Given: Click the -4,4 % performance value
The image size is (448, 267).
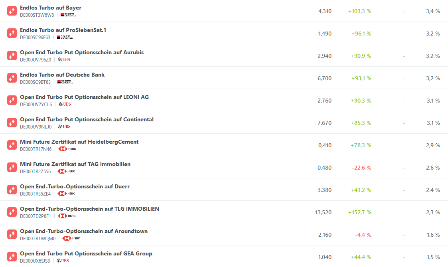Looking at the screenshot, I should (x=363, y=235).
